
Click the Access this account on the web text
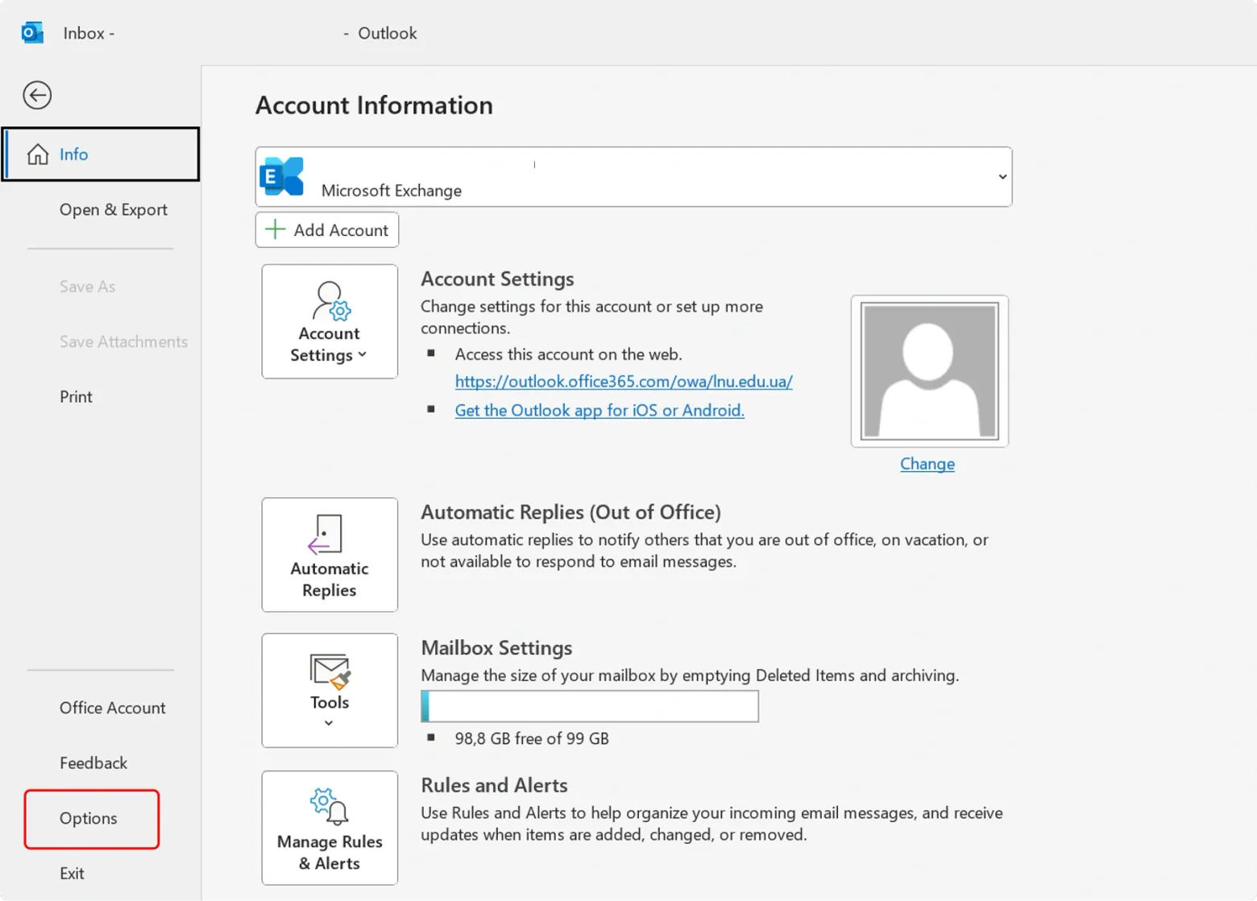(568, 354)
